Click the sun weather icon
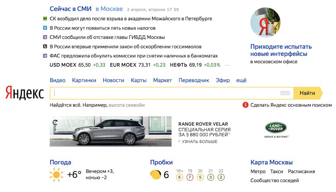The image size is (336, 192). point(56,175)
